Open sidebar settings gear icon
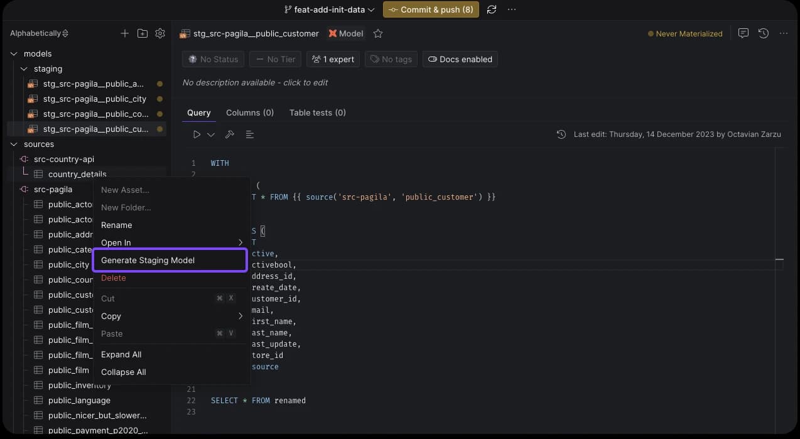 coord(160,33)
